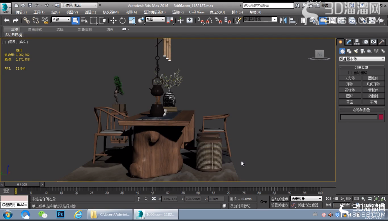
Task: Click the Mirror tool icon
Action: click(283, 20)
